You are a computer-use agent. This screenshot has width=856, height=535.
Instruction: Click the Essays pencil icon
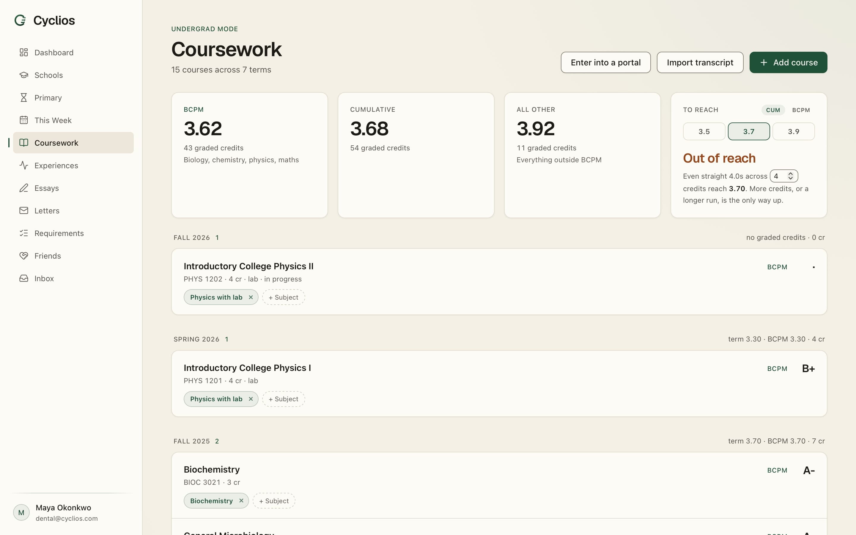click(x=24, y=188)
